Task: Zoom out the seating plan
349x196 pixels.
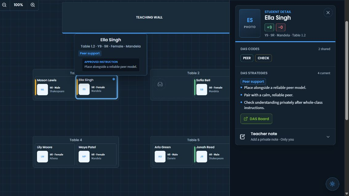Action: [x=4, y=5]
